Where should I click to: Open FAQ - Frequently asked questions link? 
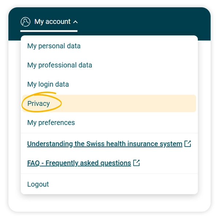click(x=79, y=163)
